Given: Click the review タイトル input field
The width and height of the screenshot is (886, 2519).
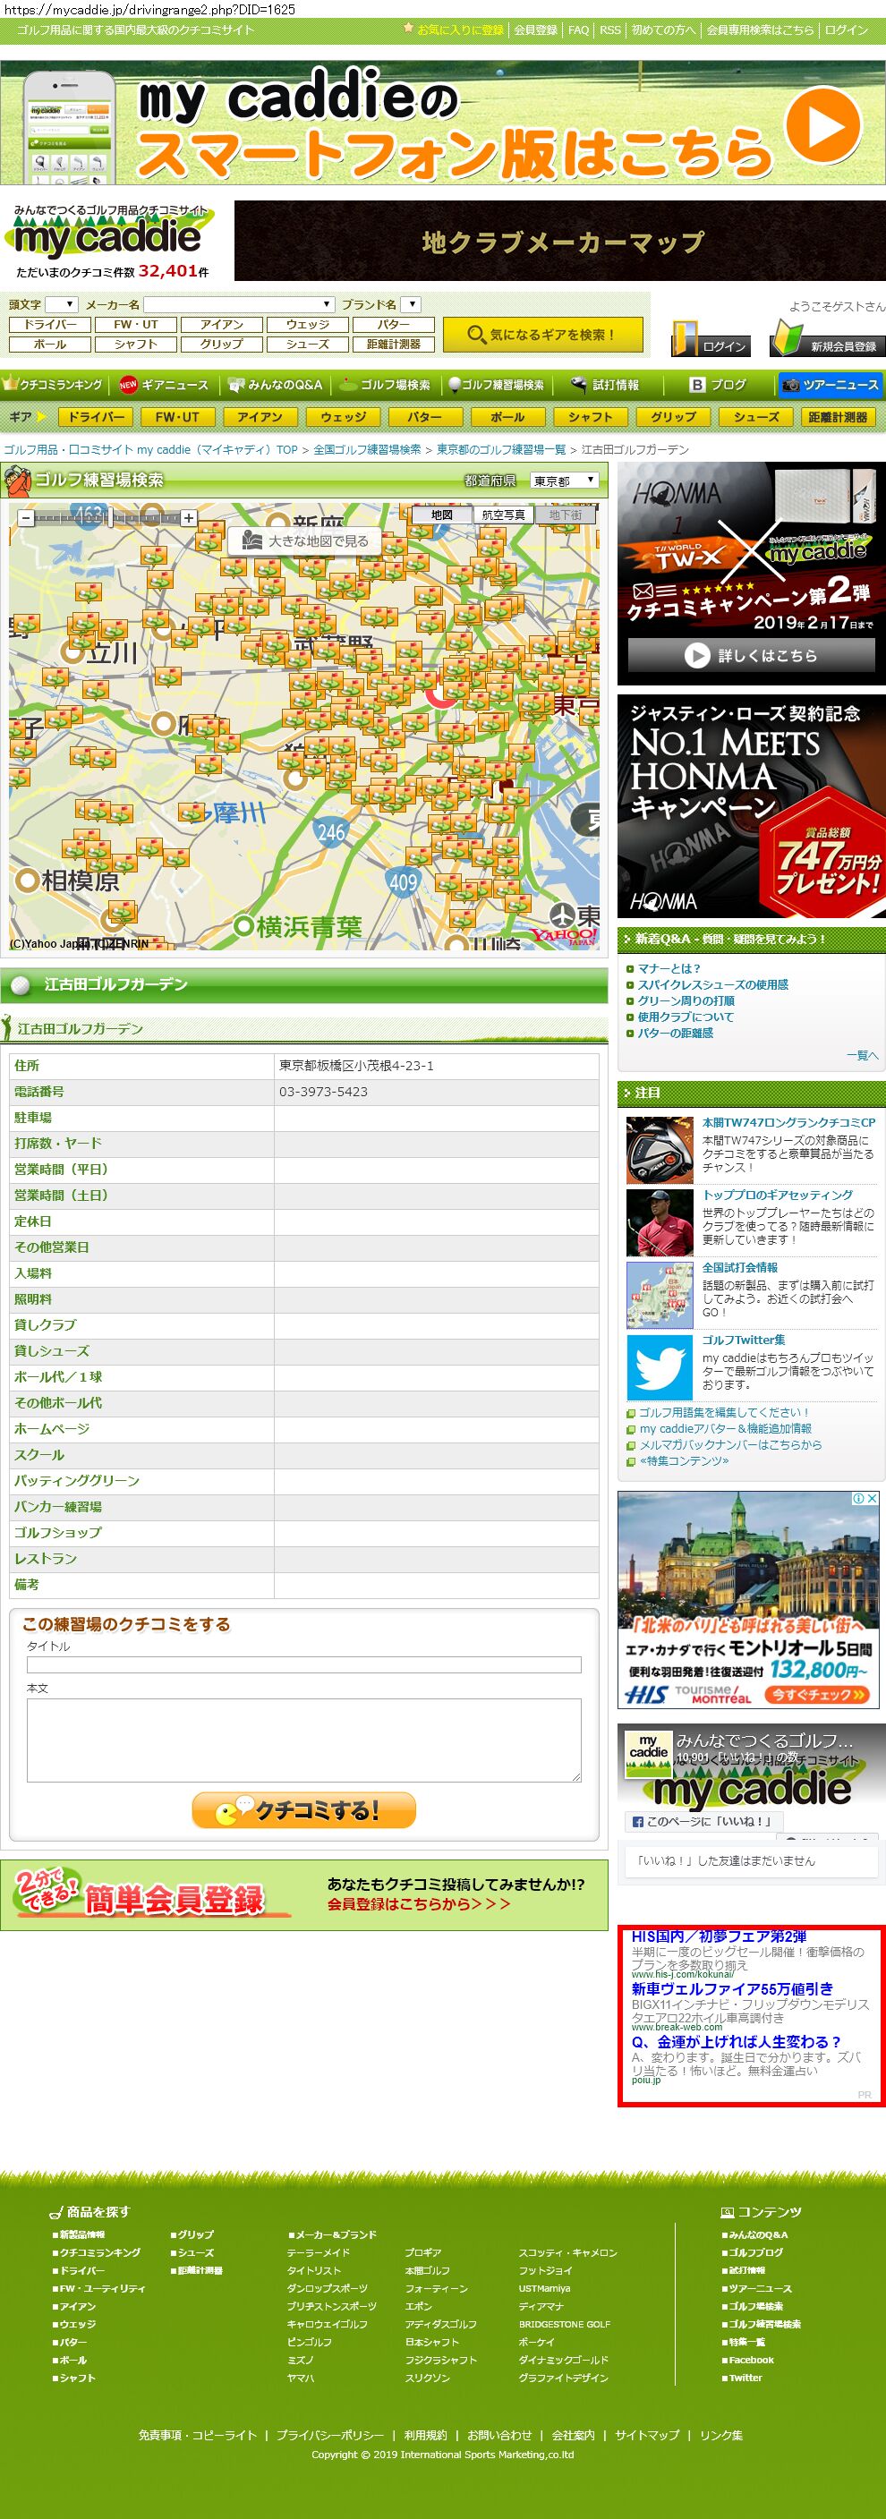Looking at the screenshot, I should 303,1664.
